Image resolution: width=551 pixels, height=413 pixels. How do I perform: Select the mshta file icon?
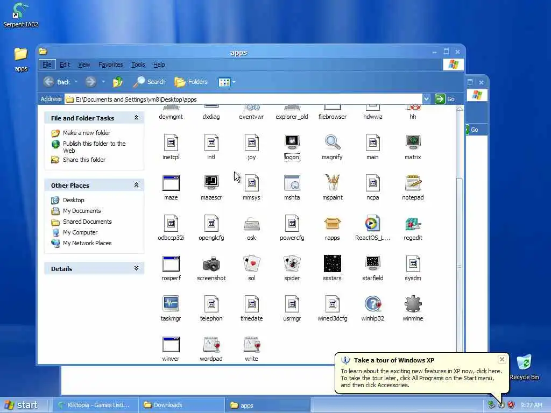point(292,183)
